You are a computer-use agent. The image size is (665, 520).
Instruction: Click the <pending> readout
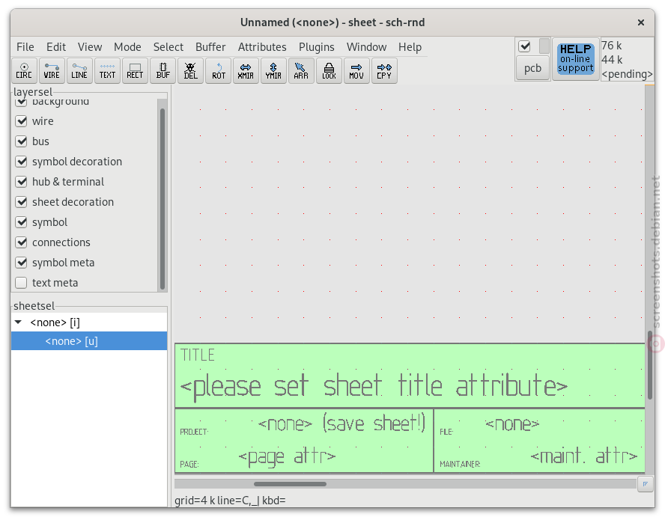pos(627,74)
